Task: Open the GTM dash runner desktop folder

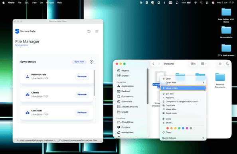Action: (x=226, y=50)
